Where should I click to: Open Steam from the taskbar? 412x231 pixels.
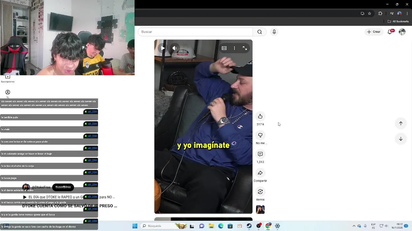coord(249,226)
